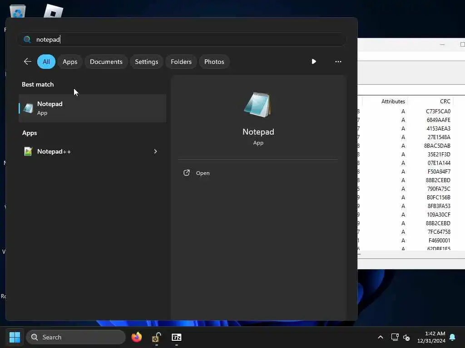465x348 pixels.
Task: Select row with CRC 27E1548A
Action: pos(411,137)
